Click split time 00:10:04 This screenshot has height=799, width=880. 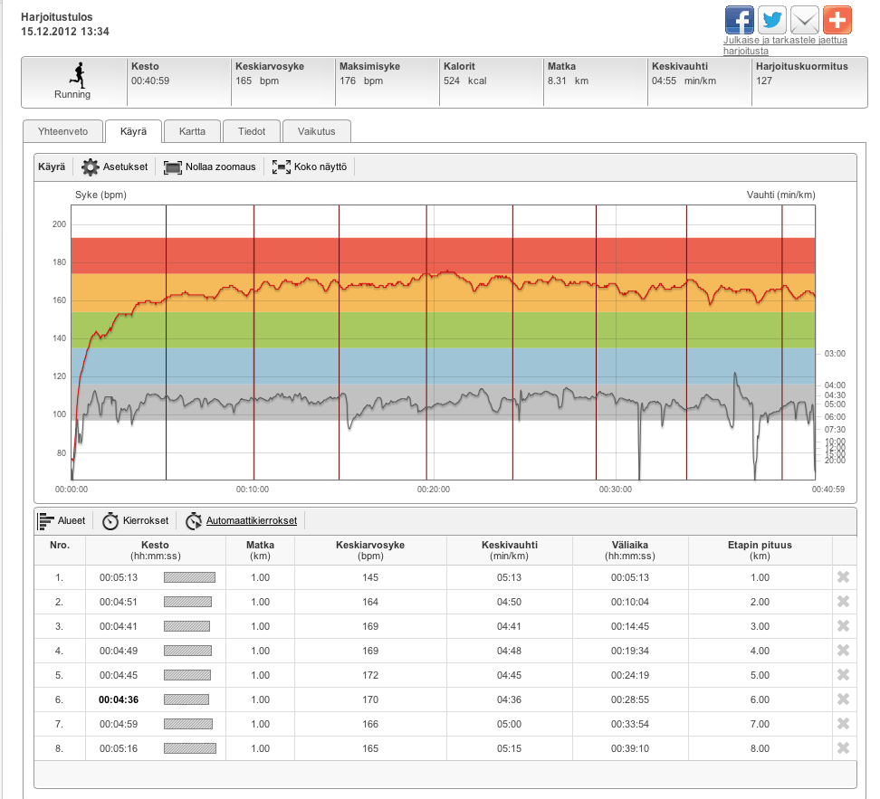[630, 602]
